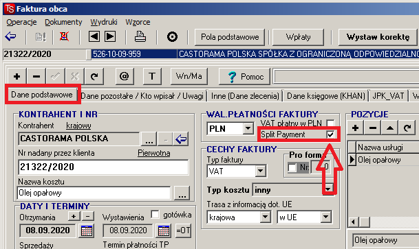Click the Wn/Ma button
Image resolution: width=419 pixels, height=249 pixels.
189,76
